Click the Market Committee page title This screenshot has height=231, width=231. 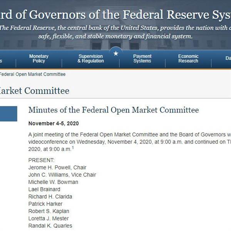35,90
